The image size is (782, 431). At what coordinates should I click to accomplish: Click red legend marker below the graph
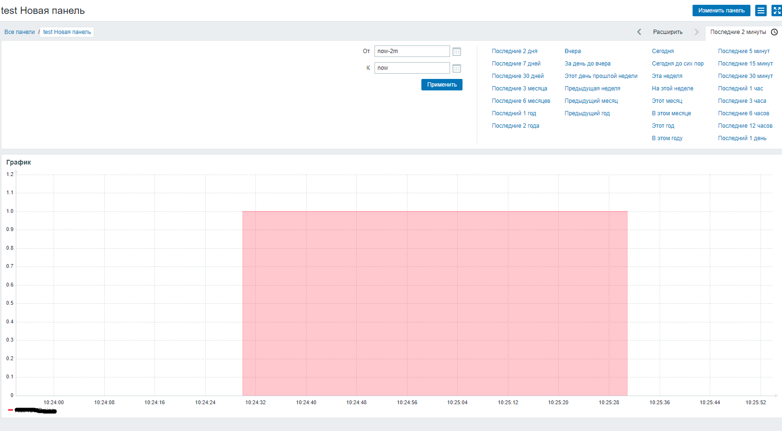pyautogui.click(x=11, y=410)
